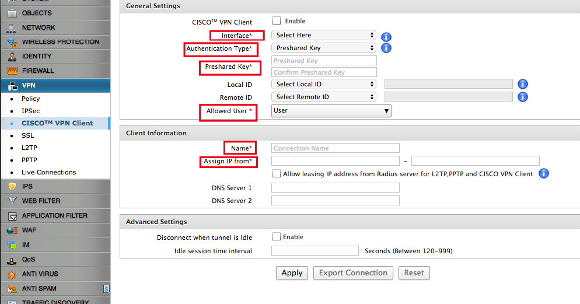Enable disconnect when tunnel is idle
This screenshot has width=580, height=304.
[x=277, y=237]
